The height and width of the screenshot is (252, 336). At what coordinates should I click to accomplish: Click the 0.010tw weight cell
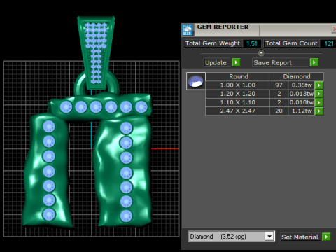coord(302,102)
